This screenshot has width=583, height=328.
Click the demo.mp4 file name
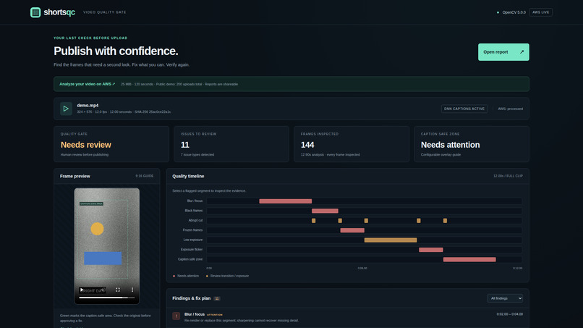(88, 106)
